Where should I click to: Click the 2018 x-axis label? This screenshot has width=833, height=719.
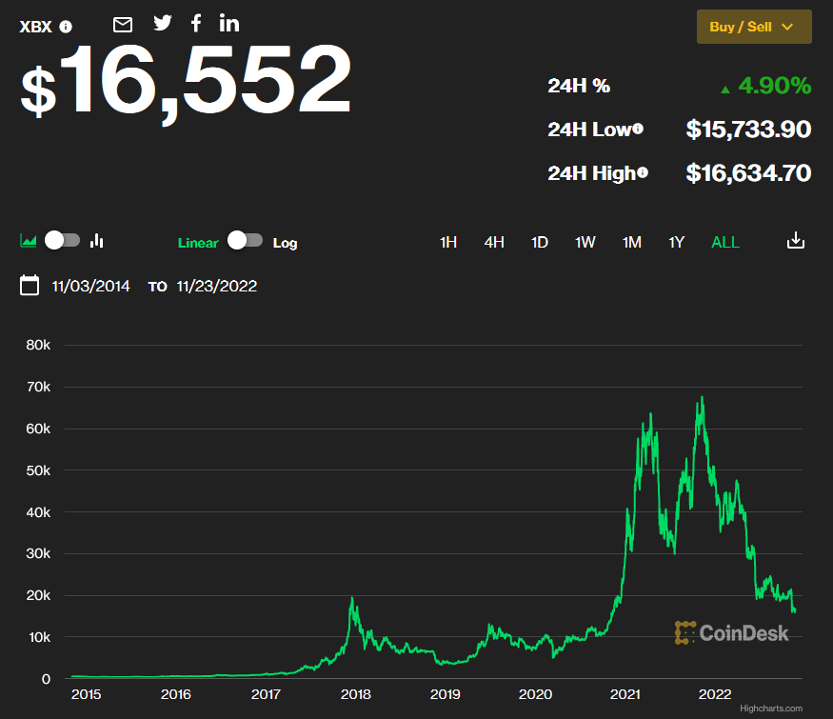point(355,694)
